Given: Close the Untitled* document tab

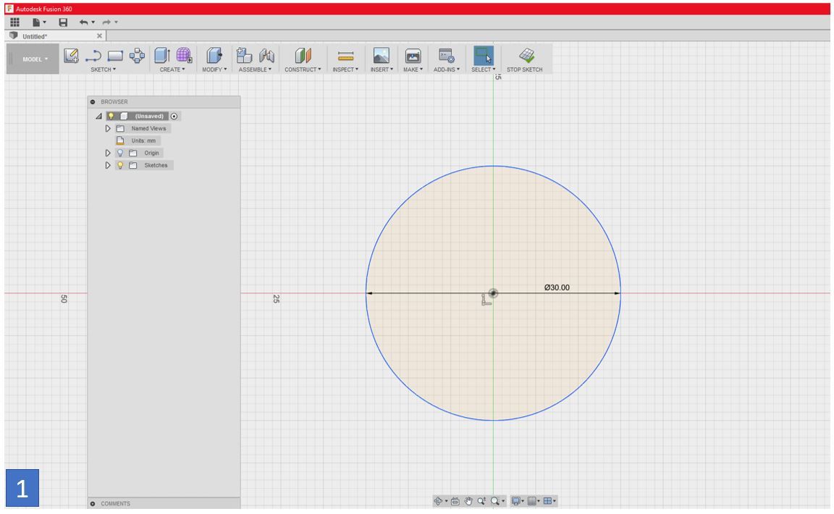Looking at the screenshot, I should [x=99, y=35].
